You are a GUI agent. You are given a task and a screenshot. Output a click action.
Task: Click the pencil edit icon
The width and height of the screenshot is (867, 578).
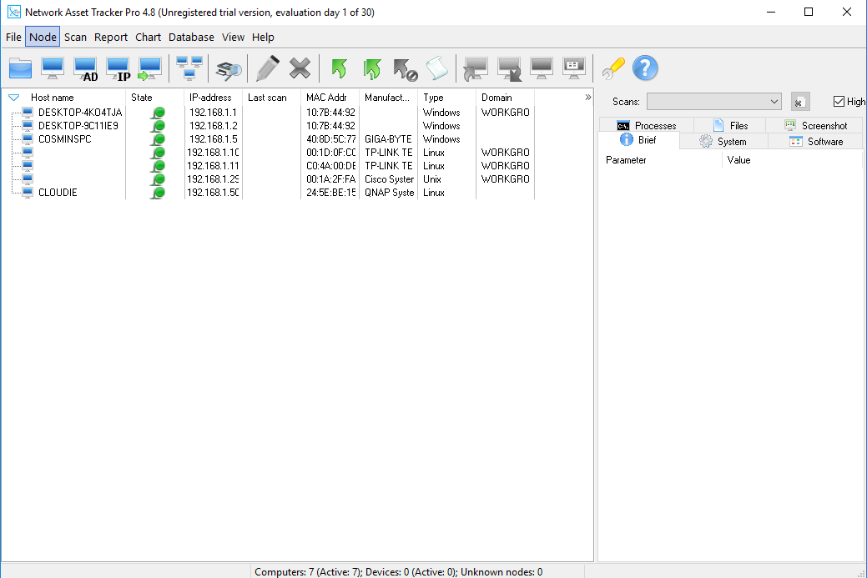268,68
